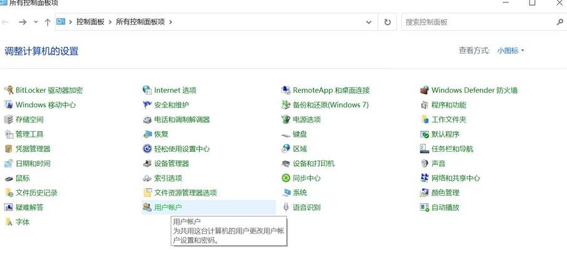Go forward with the arrow button
This screenshot has height=276, width=567.
23,22
